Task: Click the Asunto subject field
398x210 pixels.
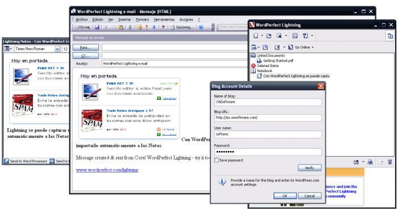Action: pyautogui.click(x=175, y=64)
